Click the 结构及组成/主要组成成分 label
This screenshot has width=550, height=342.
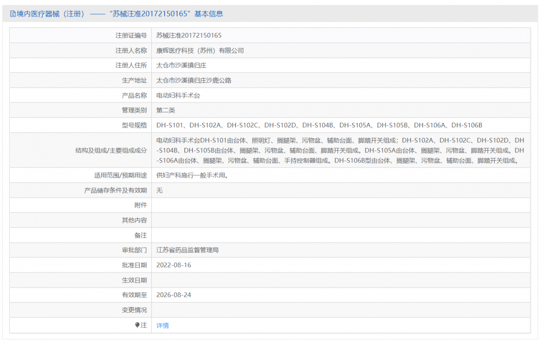(x=111, y=150)
